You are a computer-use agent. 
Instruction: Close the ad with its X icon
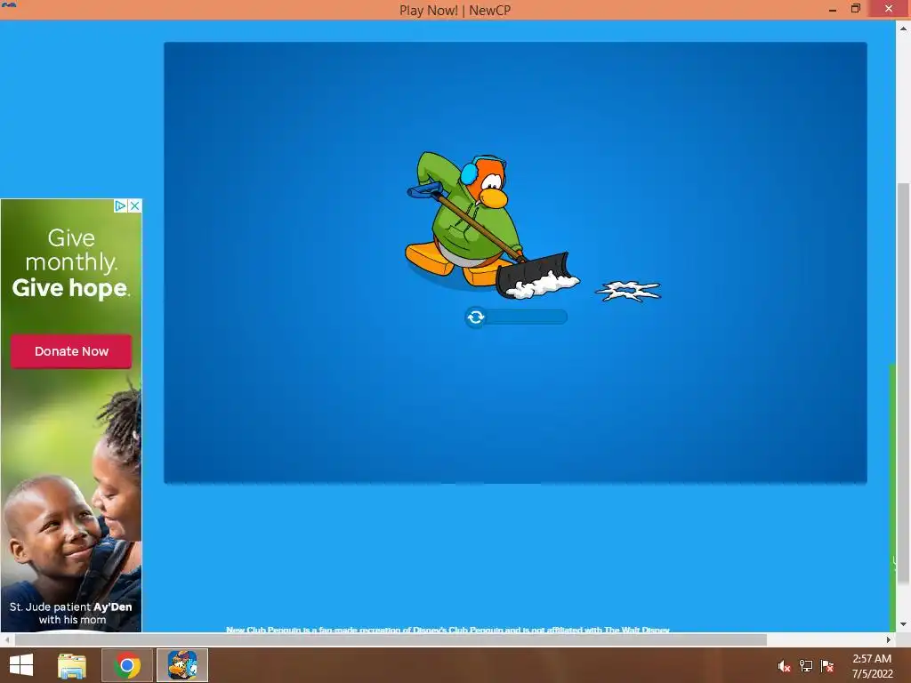coord(135,205)
